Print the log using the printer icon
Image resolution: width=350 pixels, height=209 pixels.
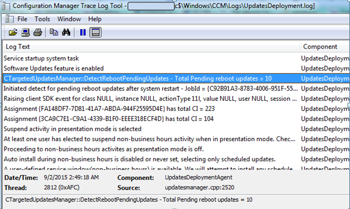(x=38, y=32)
